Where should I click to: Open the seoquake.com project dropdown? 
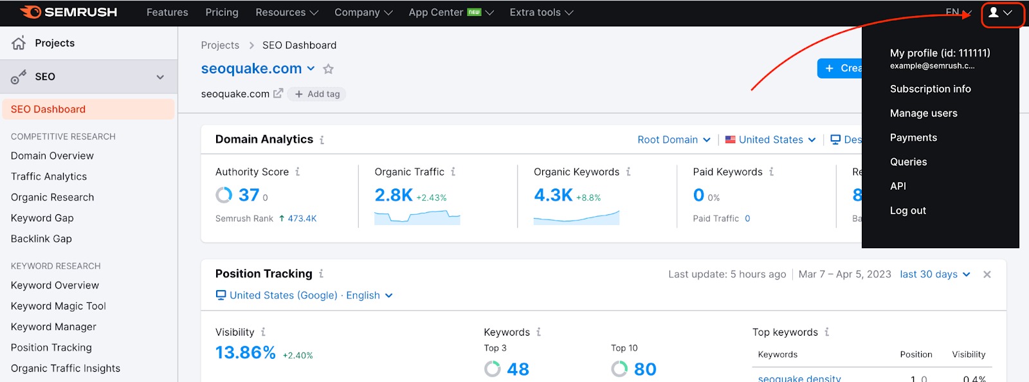[311, 68]
